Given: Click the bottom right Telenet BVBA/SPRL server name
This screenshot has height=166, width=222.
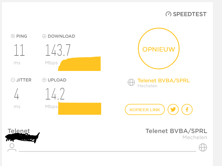Looking at the screenshot, I should click(176, 131).
